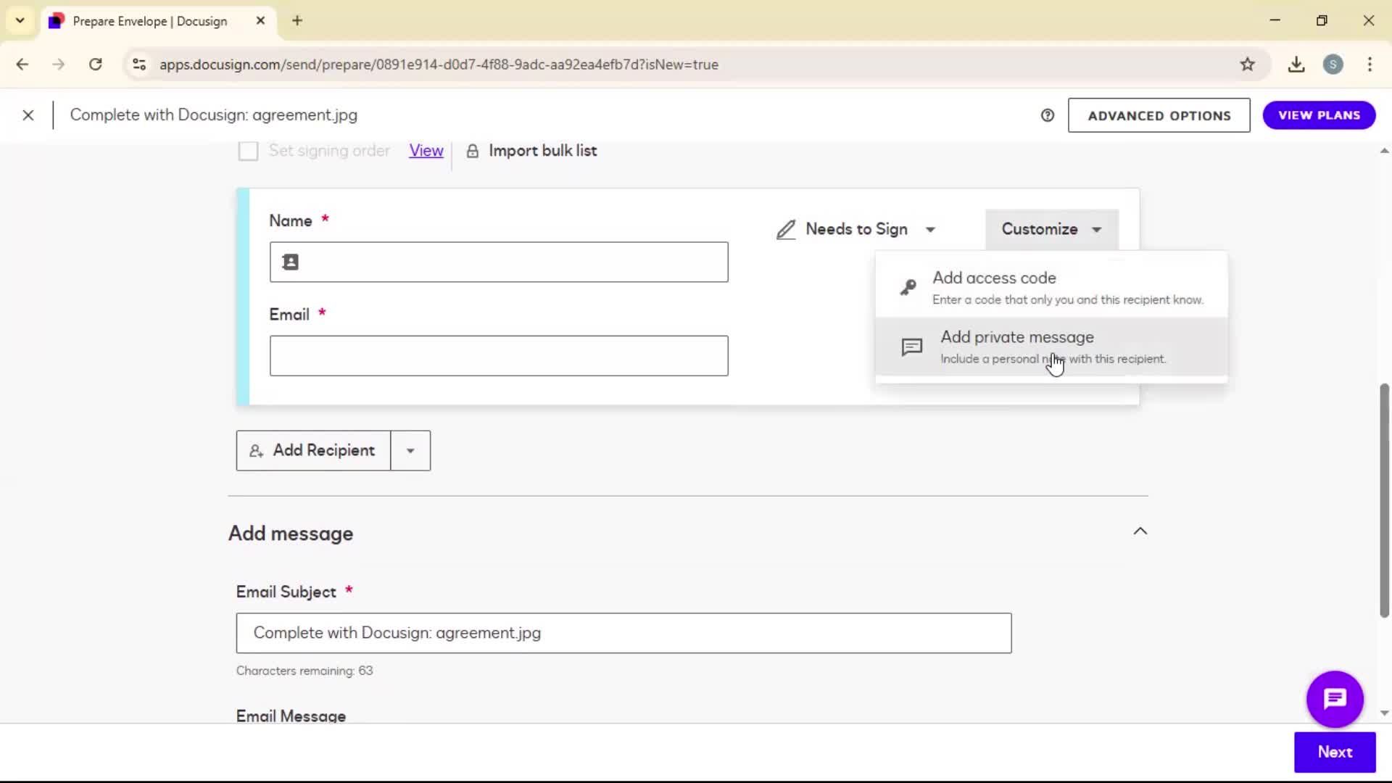Open the tab search dropdown arrow

click(x=20, y=20)
